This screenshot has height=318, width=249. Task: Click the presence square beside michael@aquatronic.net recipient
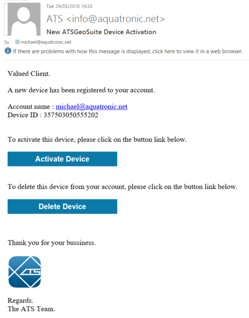pos(17,42)
